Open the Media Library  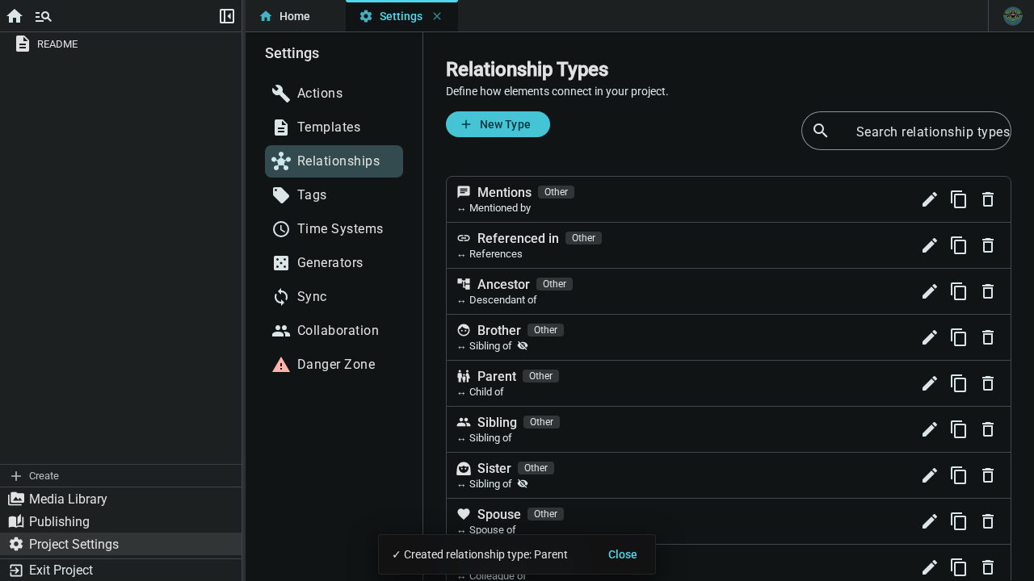[121, 499]
